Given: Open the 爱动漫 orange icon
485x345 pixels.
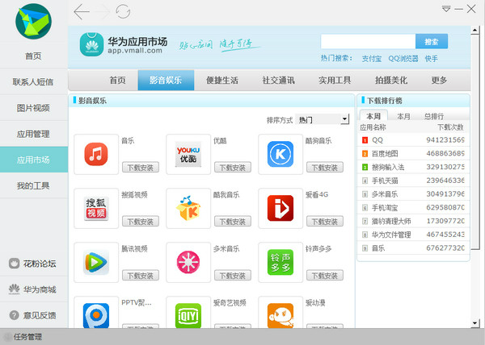Looking at the screenshot, I should 280,315.
